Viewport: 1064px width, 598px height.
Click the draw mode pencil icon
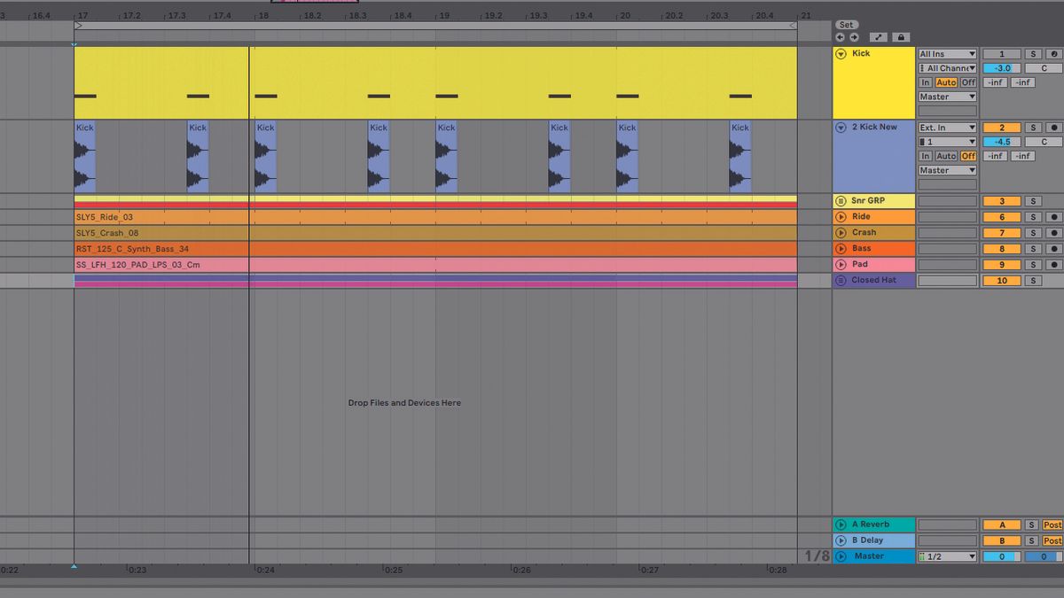coord(879,37)
